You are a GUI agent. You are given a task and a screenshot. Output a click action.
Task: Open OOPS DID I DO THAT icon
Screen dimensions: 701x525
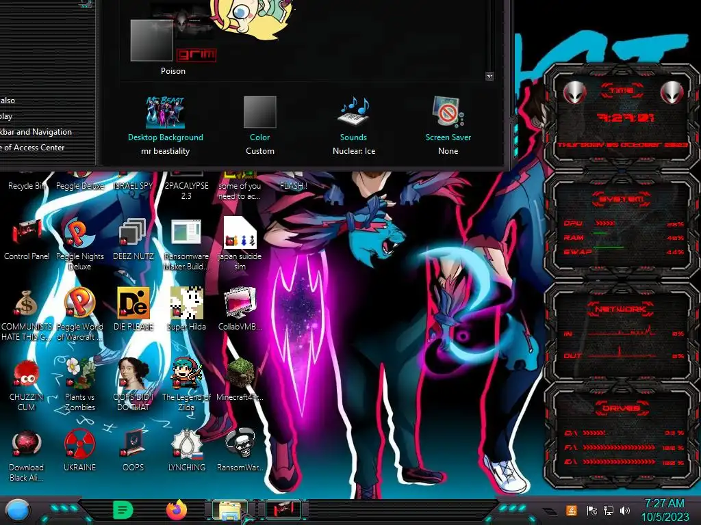coord(133,384)
